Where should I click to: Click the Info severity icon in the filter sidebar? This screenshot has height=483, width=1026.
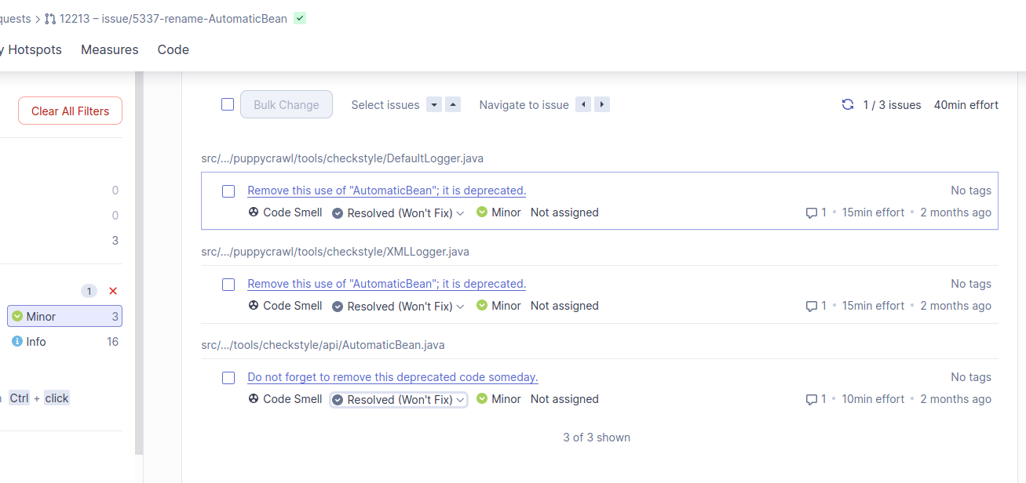point(17,341)
